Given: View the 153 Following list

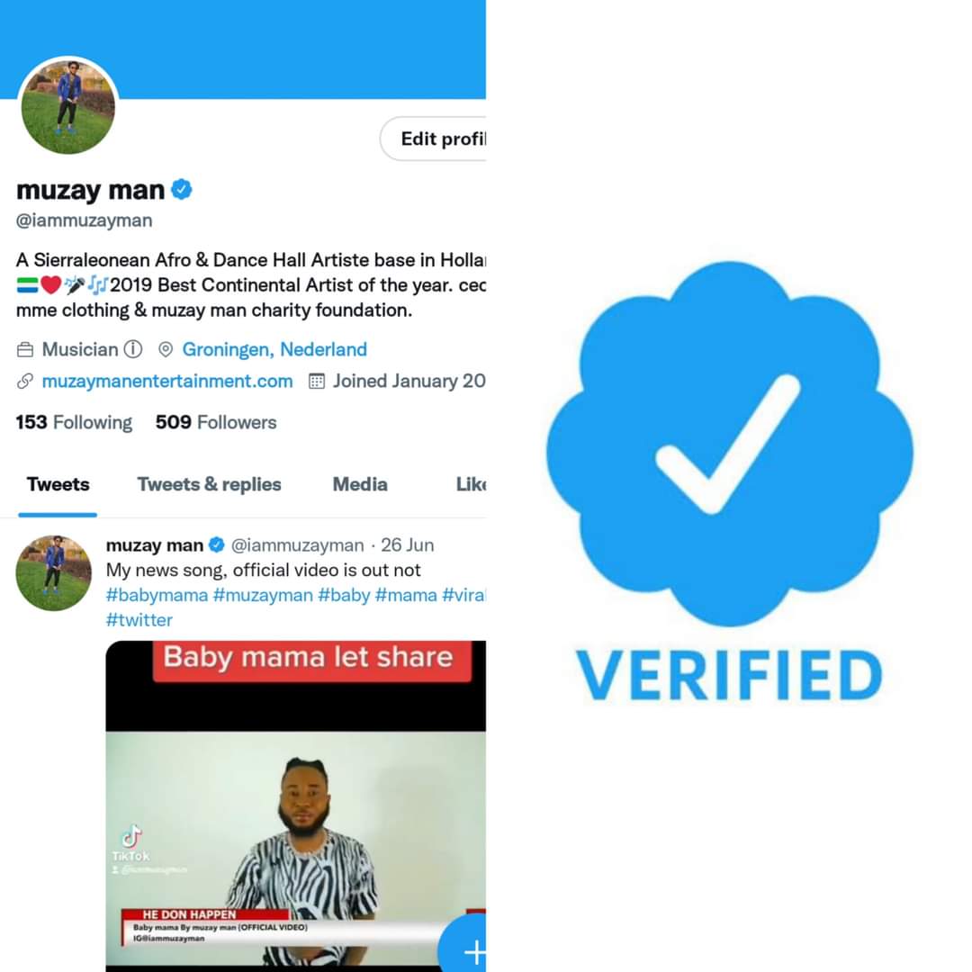Looking at the screenshot, I should click(74, 422).
